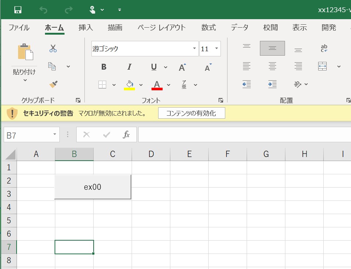
Task: Click the Copy icon in clipboard group
Action: (52, 66)
